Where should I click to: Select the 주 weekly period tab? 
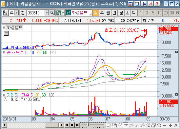click(x=102, y=13)
